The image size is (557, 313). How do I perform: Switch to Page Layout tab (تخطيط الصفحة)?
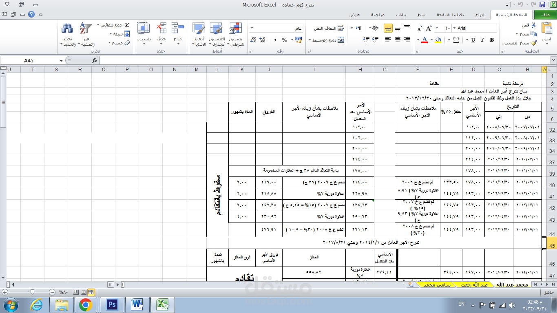[x=451, y=15]
